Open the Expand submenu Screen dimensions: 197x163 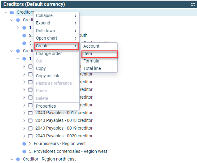pos(56,23)
